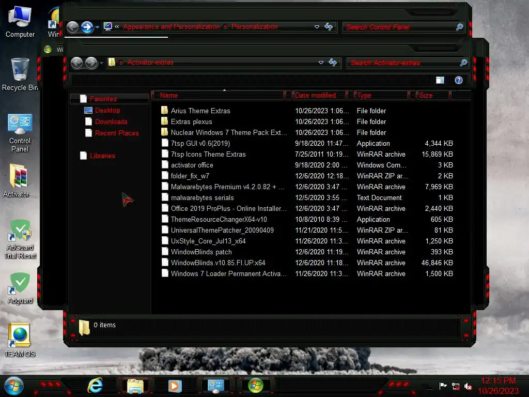The height and width of the screenshot is (397, 529).
Task: Click Activator-extras breadcrumb in address bar
Action: (150, 63)
